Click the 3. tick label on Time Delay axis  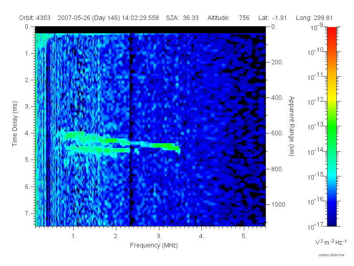(27, 106)
